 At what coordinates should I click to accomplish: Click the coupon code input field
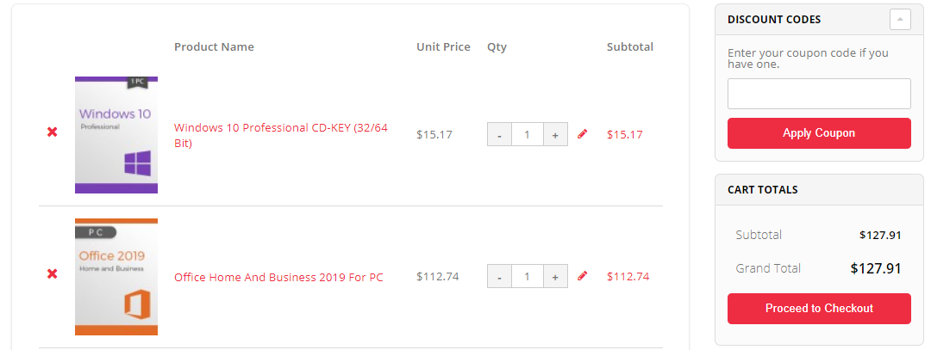(x=819, y=94)
